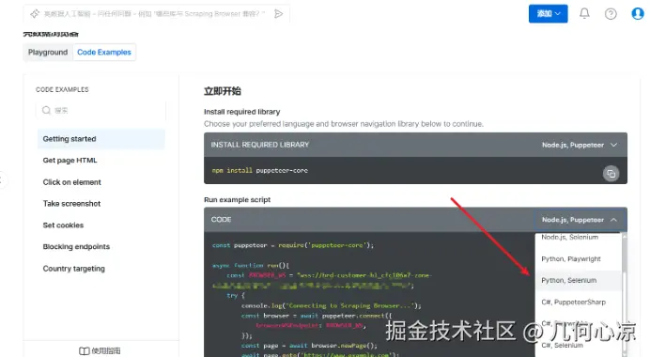Click the search magnifier in code examples
The image size is (650, 357).
46,110
